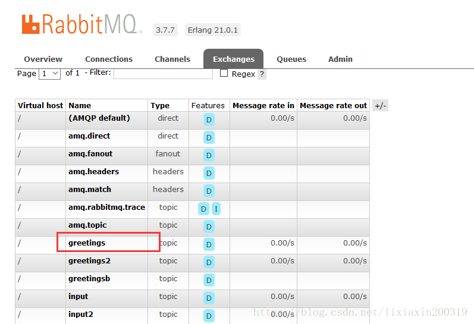Open the greetings exchange
The image size is (474, 324).
(x=87, y=243)
